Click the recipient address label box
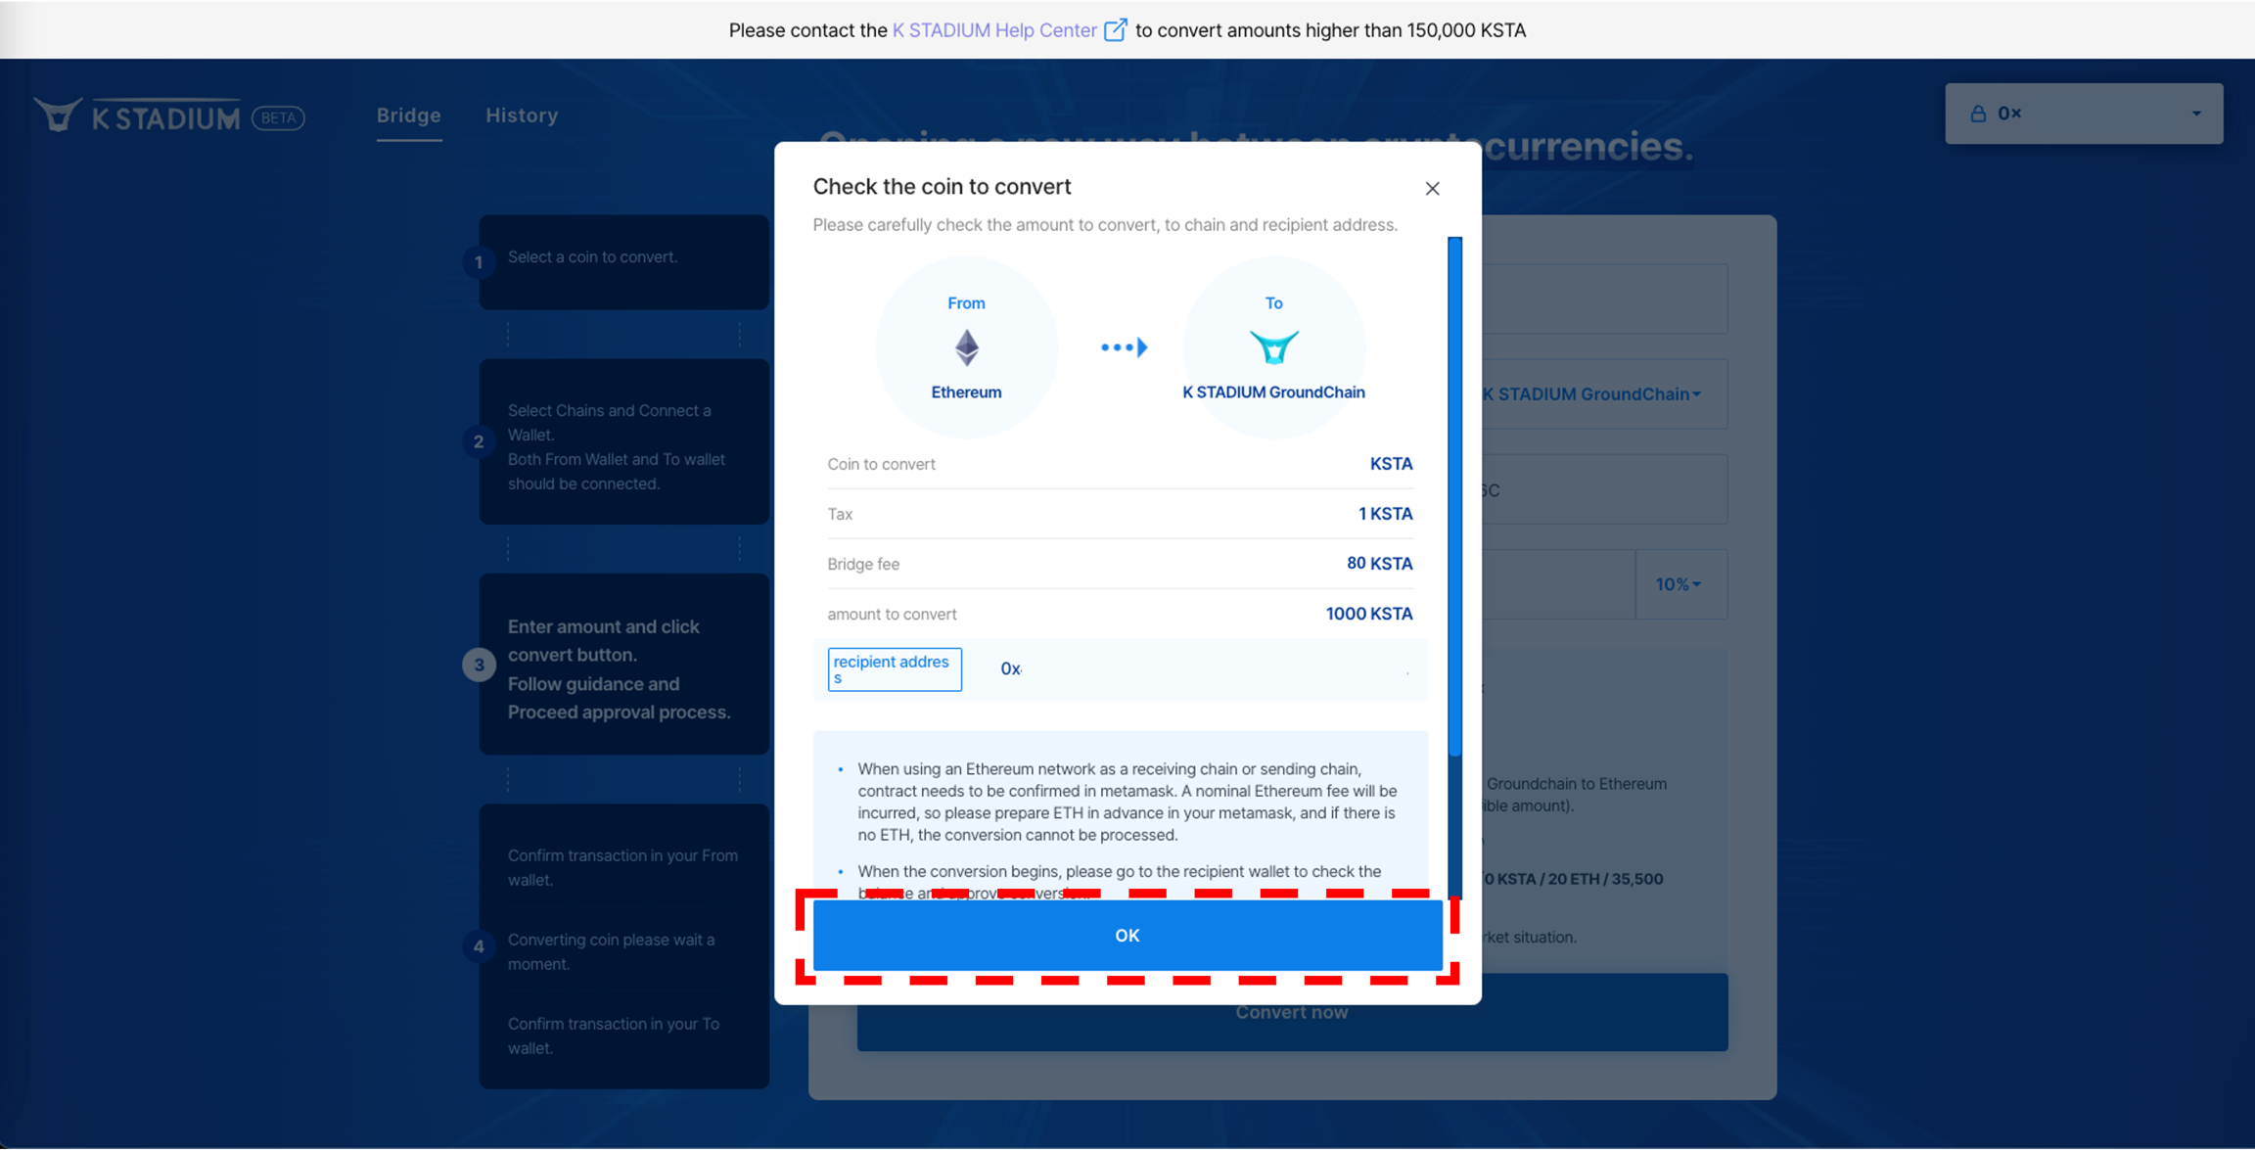Image resolution: width=2255 pixels, height=1150 pixels. (x=894, y=669)
